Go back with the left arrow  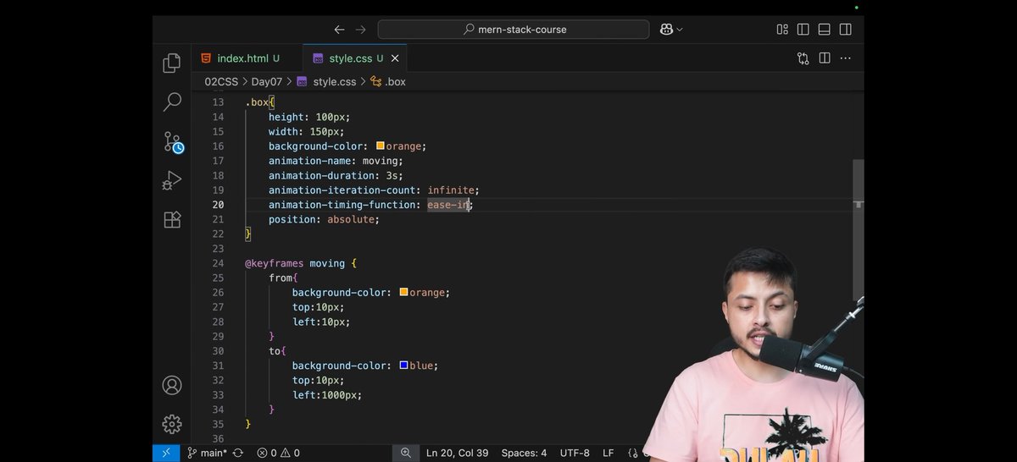point(339,30)
